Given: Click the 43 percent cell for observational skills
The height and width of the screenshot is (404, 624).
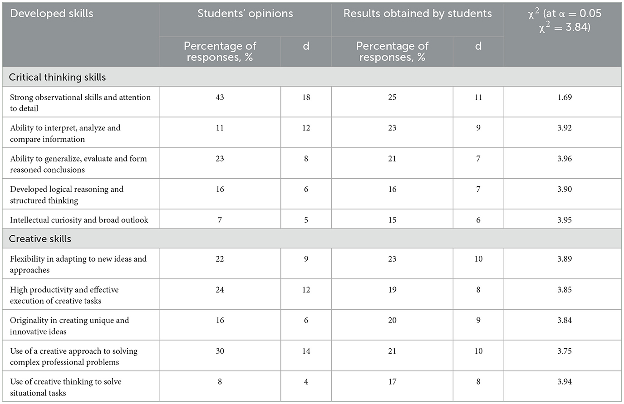Looking at the screenshot, I should [x=220, y=97].
